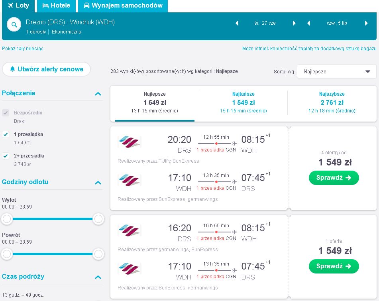Go to previous return date before czw., 5 lip
379x301 pixels.
(x=308, y=23)
